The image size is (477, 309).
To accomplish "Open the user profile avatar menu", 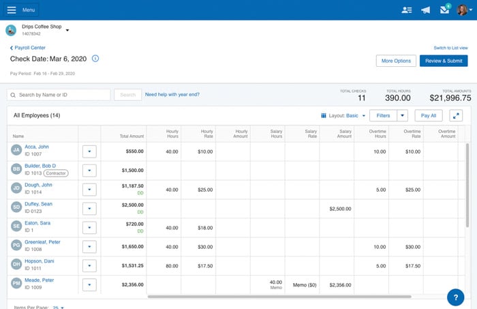I will pyautogui.click(x=465, y=10).
